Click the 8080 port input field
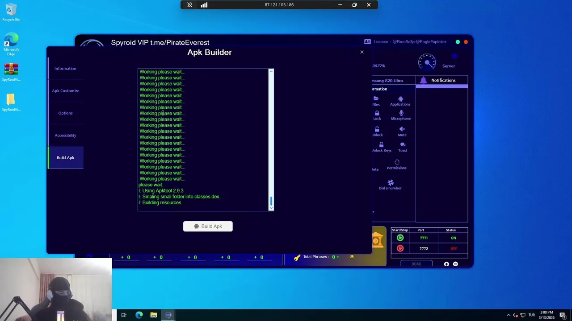572x321 pixels. (416, 264)
